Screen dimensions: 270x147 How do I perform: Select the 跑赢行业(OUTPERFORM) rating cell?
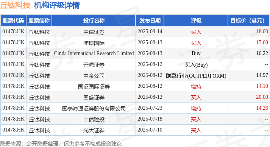(196, 75)
